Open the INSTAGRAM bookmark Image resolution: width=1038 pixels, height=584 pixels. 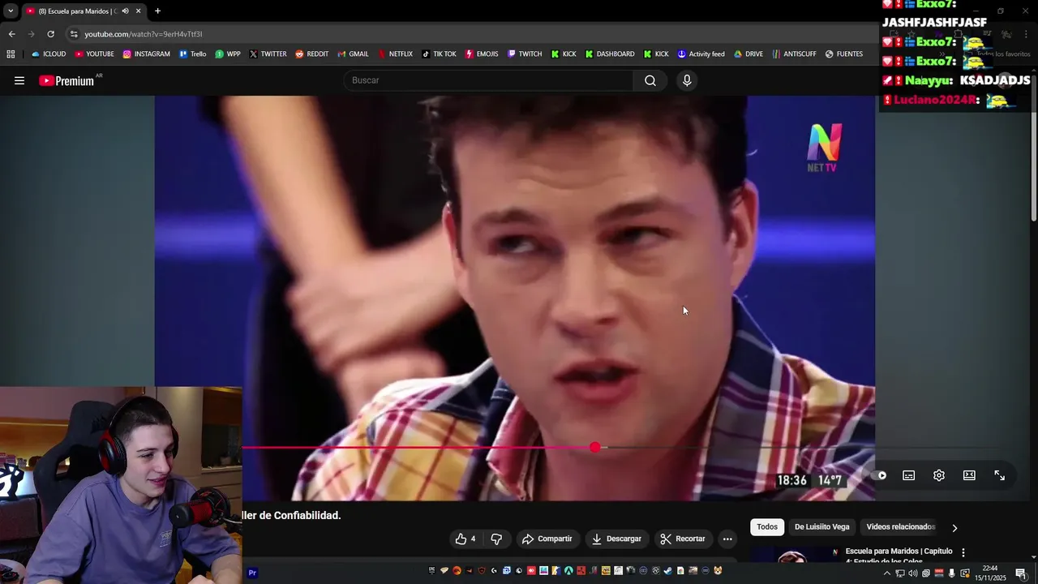click(147, 54)
